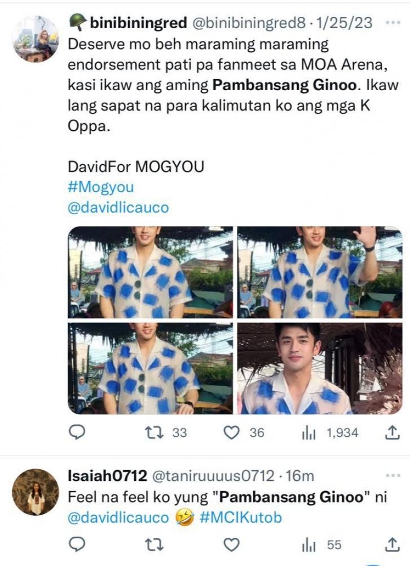Retweet Isaiah0712's tweet

coord(153,544)
